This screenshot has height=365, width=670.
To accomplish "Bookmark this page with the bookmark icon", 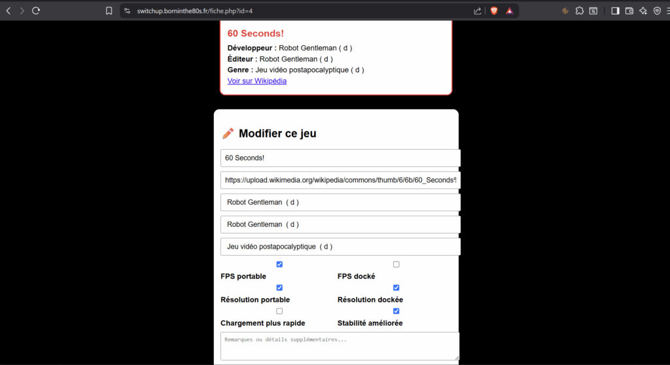I will (x=109, y=11).
